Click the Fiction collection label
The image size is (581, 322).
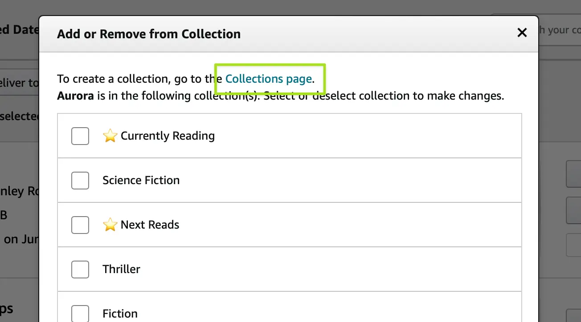coord(120,314)
